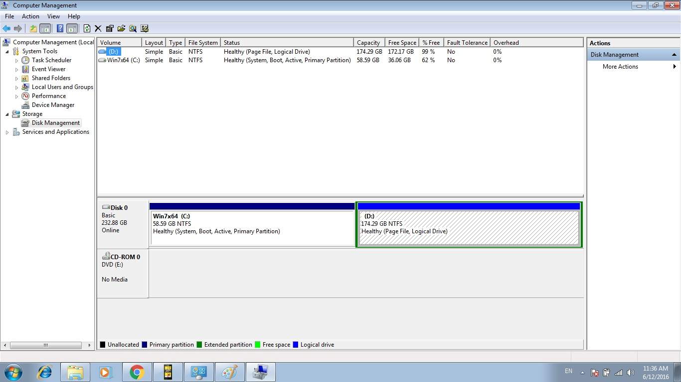Screen dimensions: 681x382
Task: Open Windows Explorer from the taskbar
Action: pyautogui.click(x=75, y=372)
